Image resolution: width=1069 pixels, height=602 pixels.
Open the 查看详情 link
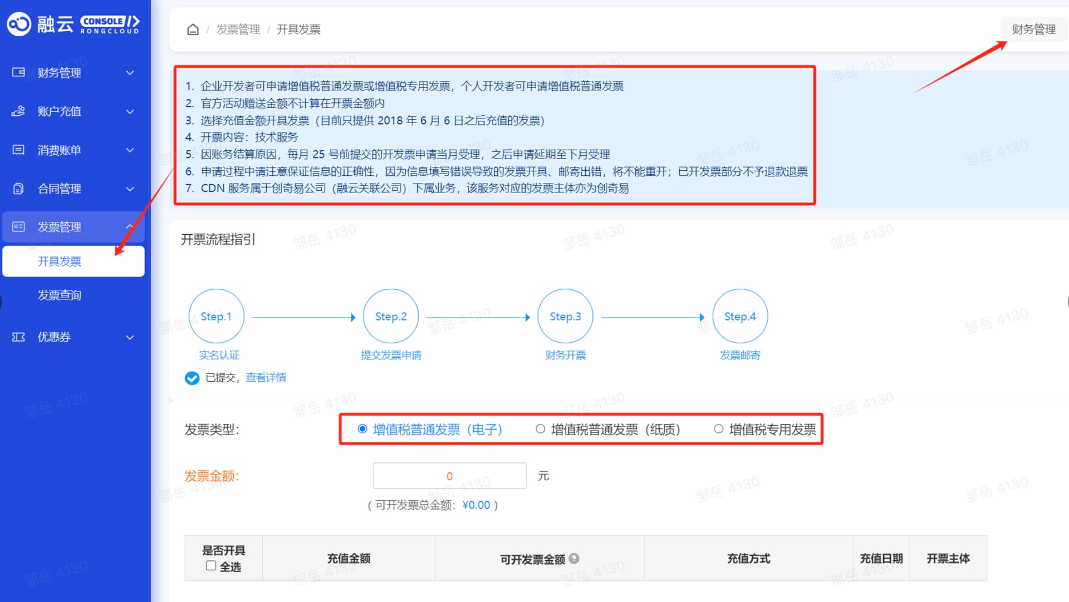coord(266,378)
